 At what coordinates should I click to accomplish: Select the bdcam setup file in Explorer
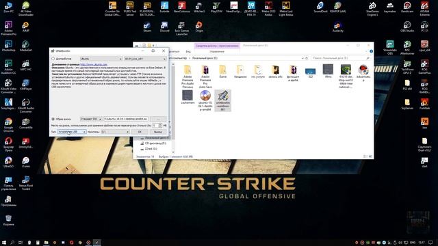point(363,73)
